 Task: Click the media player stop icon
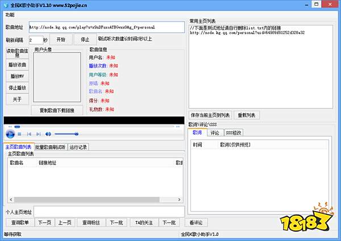tap(20, 134)
